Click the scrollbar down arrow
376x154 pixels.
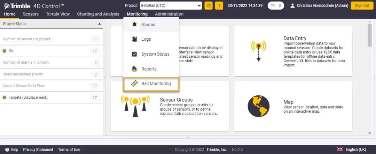coord(369,133)
